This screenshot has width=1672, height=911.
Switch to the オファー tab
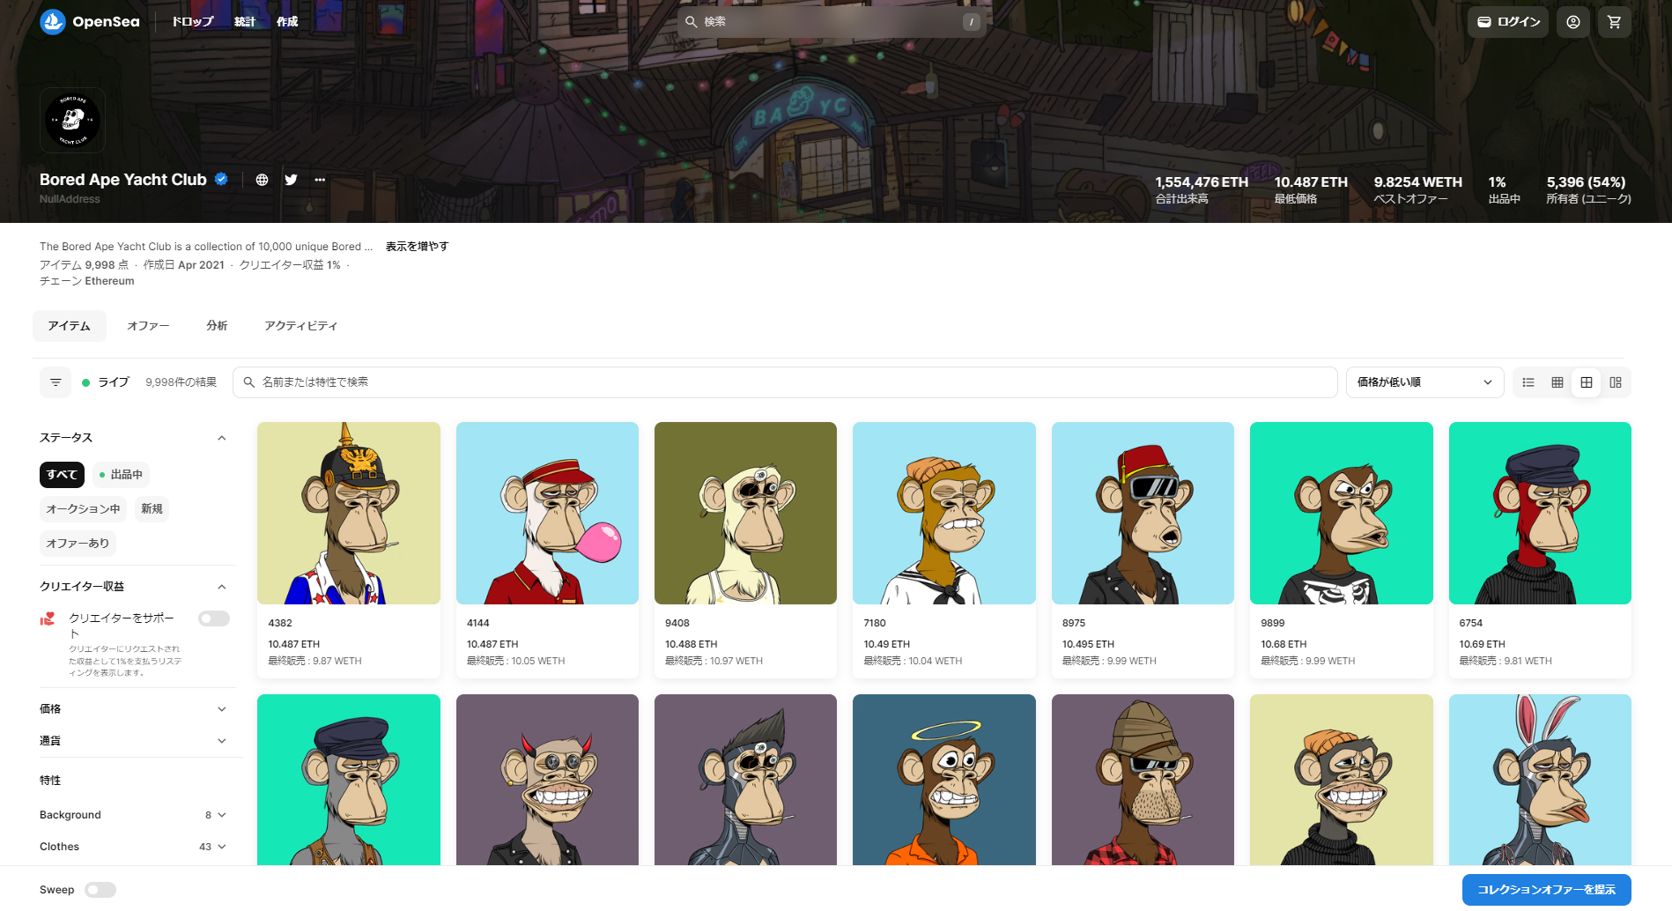click(x=148, y=326)
